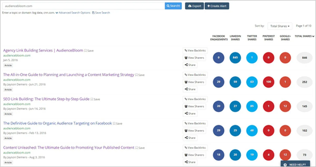Click the Page 1 of 10 indicator
This screenshot has height=167, width=316.
pyautogui.click(x=304, y=26)
